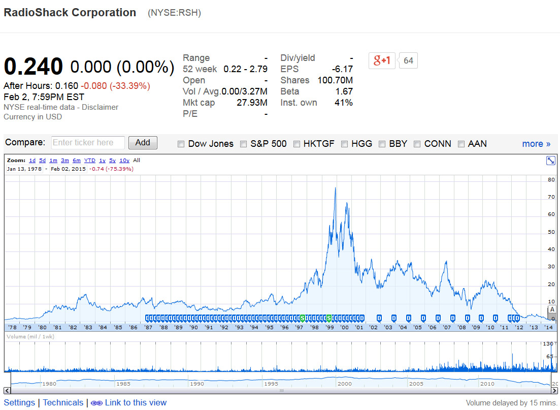Open chart Settings link

coord(19,403)
